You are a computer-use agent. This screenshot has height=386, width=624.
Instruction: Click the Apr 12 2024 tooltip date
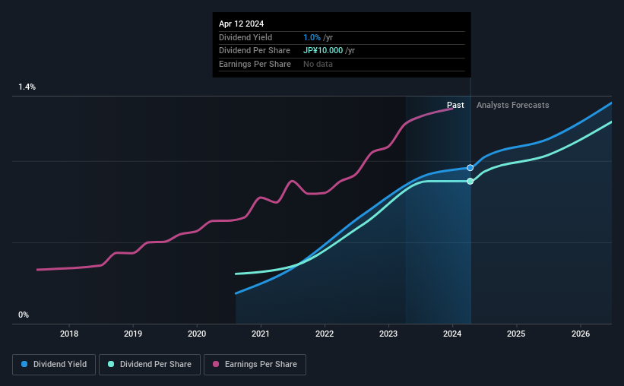pyautogui.click(x=241, y=24)
